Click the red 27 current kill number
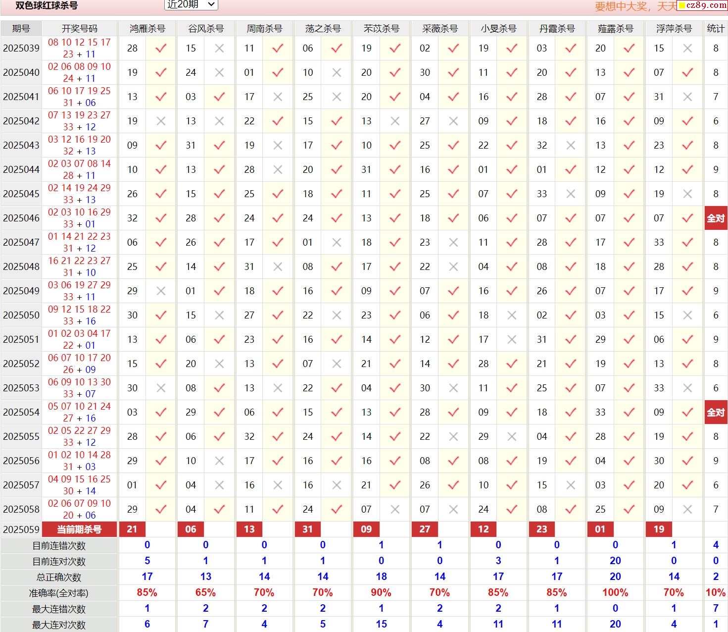The height and width of the screenshot is (632, 728). [425, 529]
